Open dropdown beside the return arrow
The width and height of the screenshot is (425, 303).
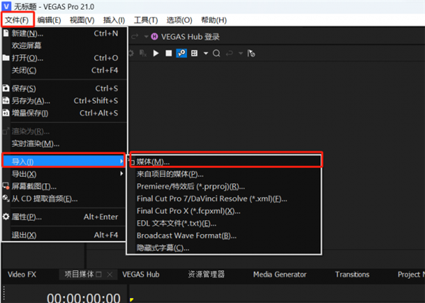click(241, 53)
